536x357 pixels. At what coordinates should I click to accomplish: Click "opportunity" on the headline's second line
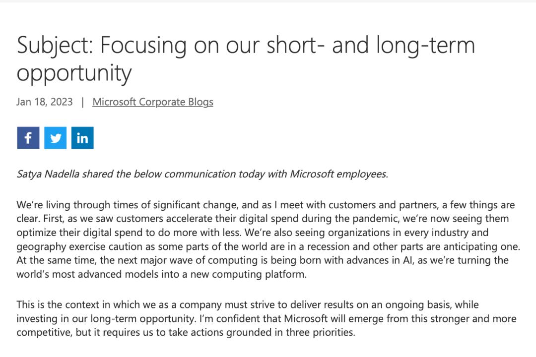[x=74, y=73]
